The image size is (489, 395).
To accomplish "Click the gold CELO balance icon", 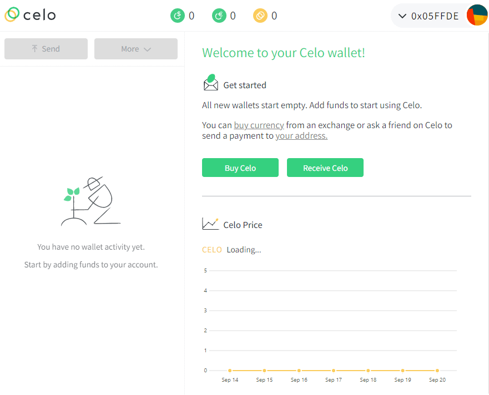I will [x=260, y=16].
